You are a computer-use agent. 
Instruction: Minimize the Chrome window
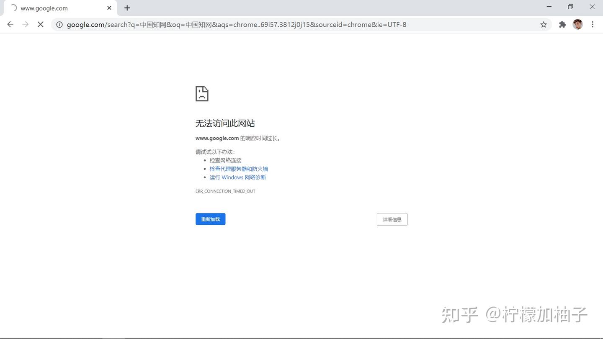click(x=549, y=7)
